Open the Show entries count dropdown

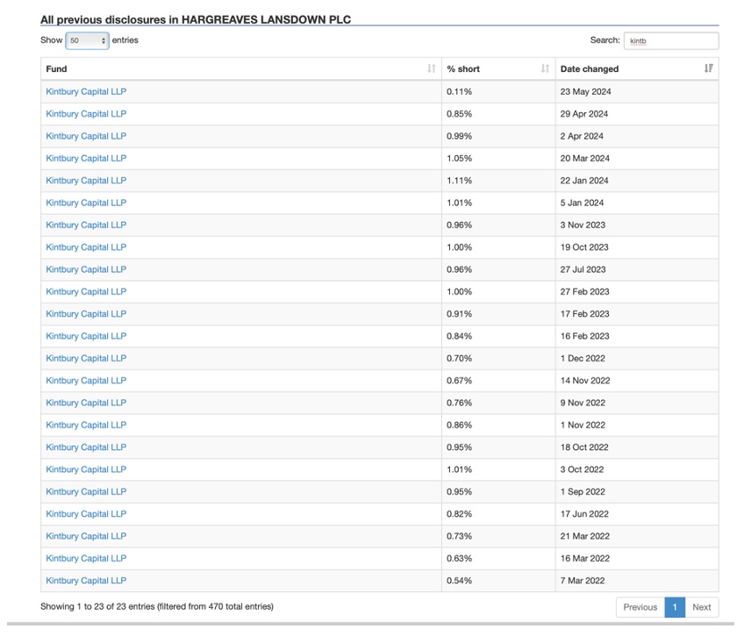[x=87, y=40]
